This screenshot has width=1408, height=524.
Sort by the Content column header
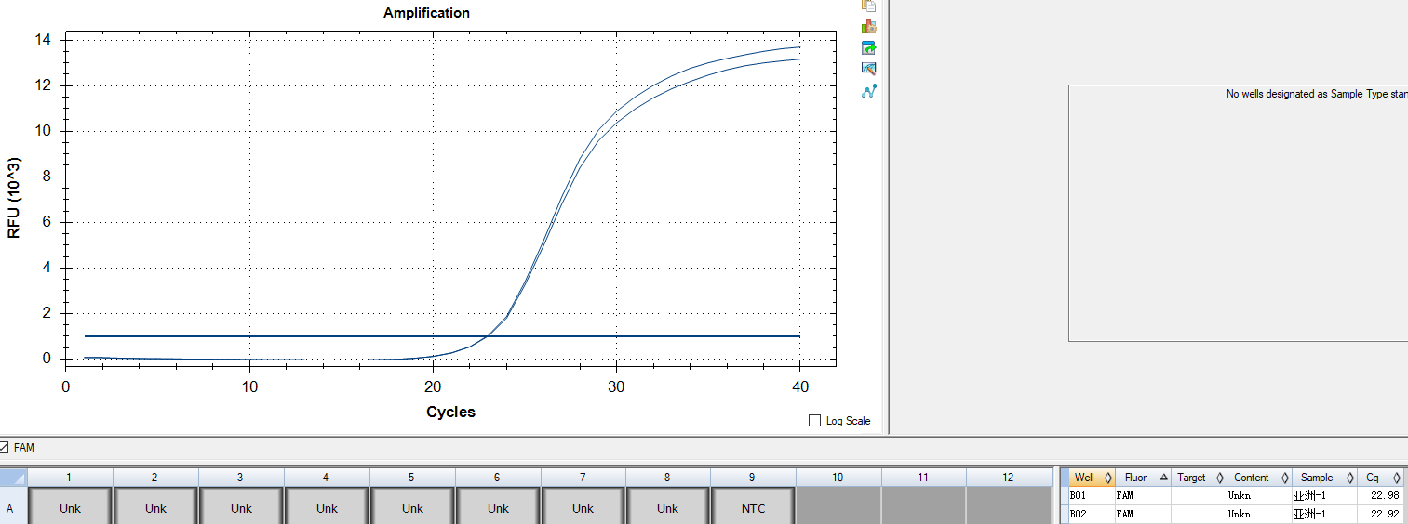[x=1259, y=478]
